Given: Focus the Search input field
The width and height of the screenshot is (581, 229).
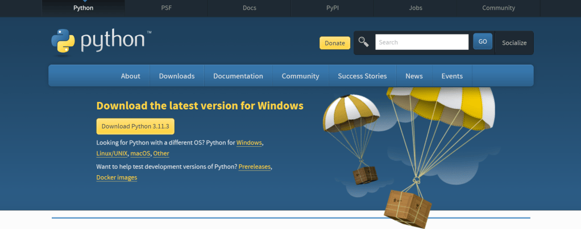Looking at the screenshot, I should pyautogui.click(x=422, y=42).
